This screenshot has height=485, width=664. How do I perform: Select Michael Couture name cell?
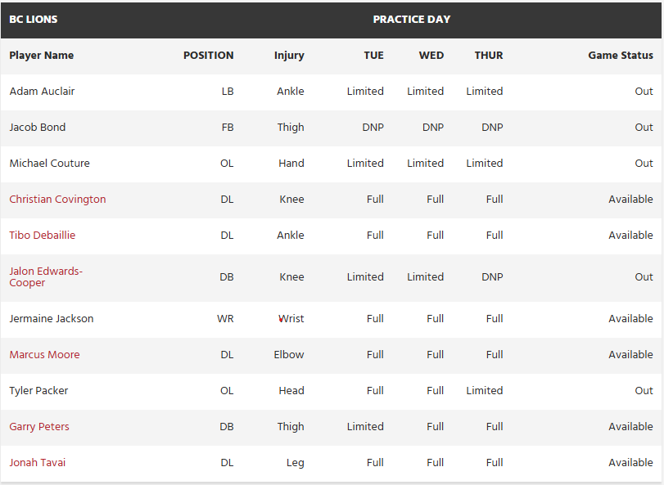tap(49, 164)
